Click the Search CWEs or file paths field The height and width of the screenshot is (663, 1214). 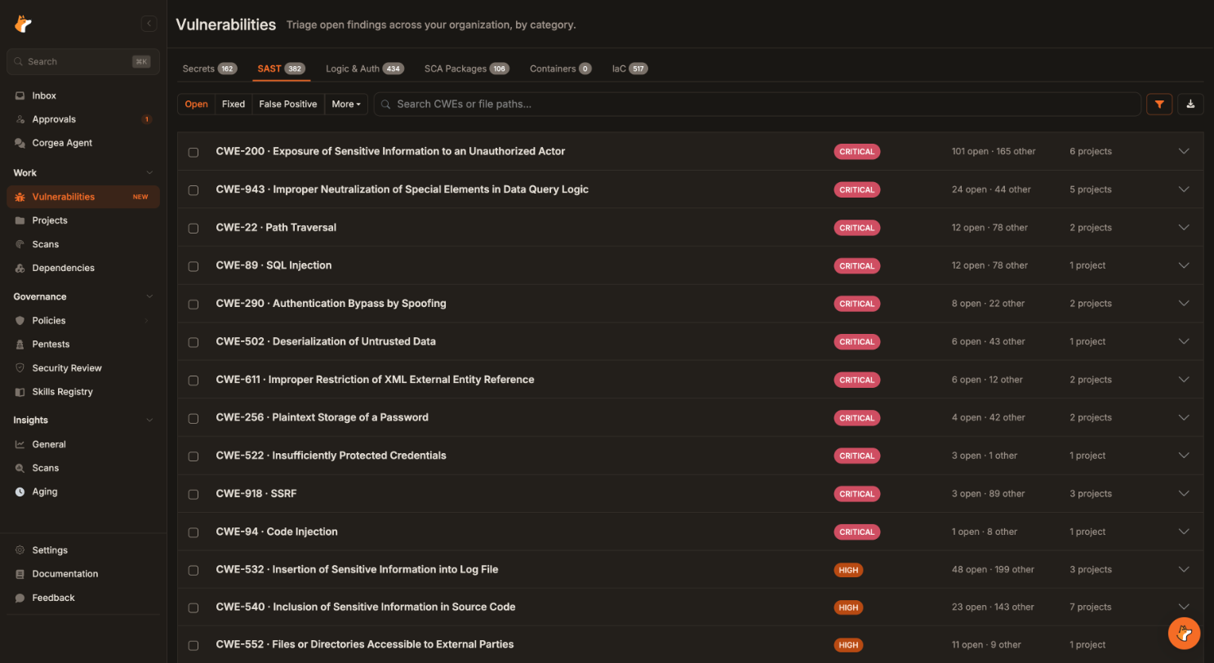click(758, 104)
